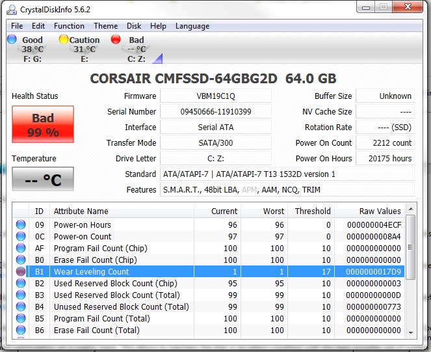
Task: Click the Power On Hours field 20175 hours
Action: point(385,159)
